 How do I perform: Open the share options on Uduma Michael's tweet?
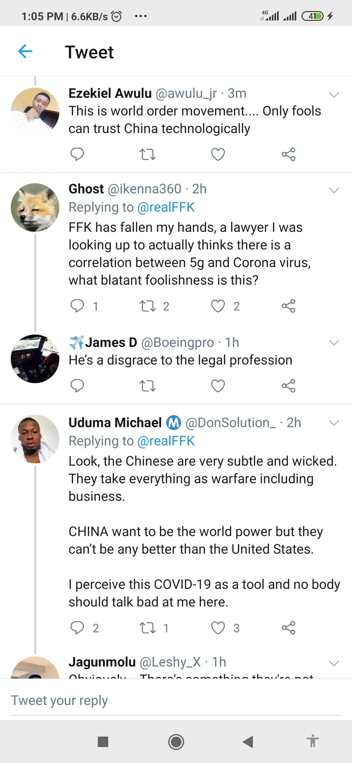click(288, 628)
